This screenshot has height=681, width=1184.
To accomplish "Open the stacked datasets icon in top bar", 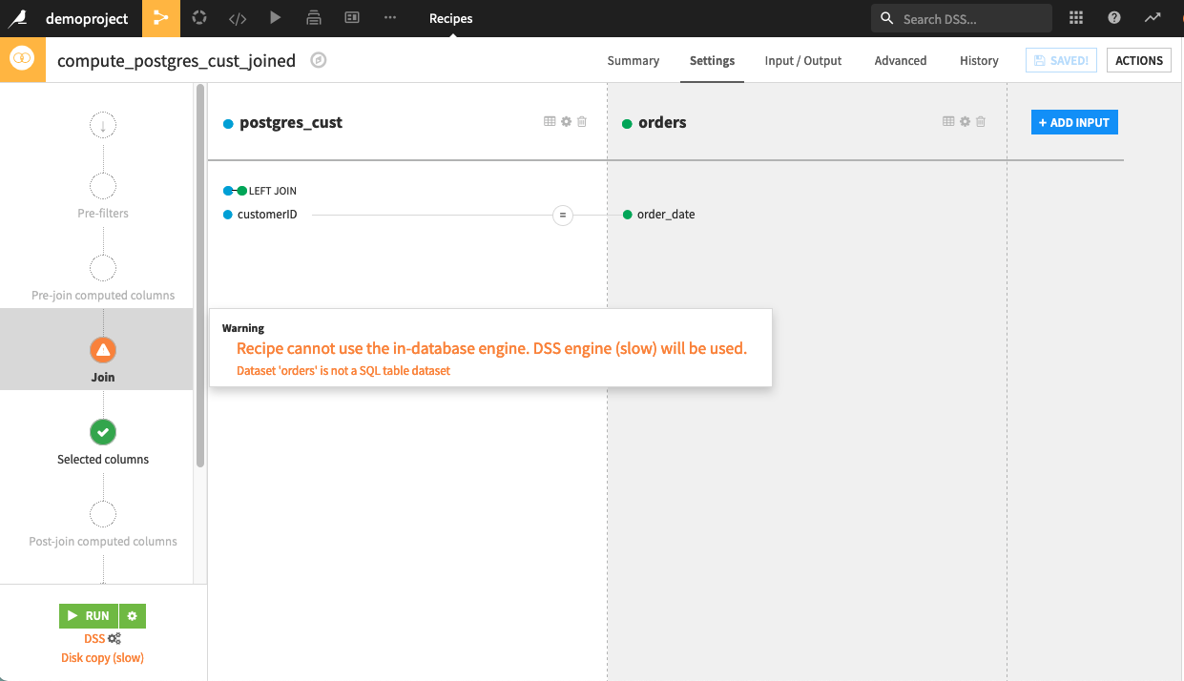I will [x=314, y=18].
